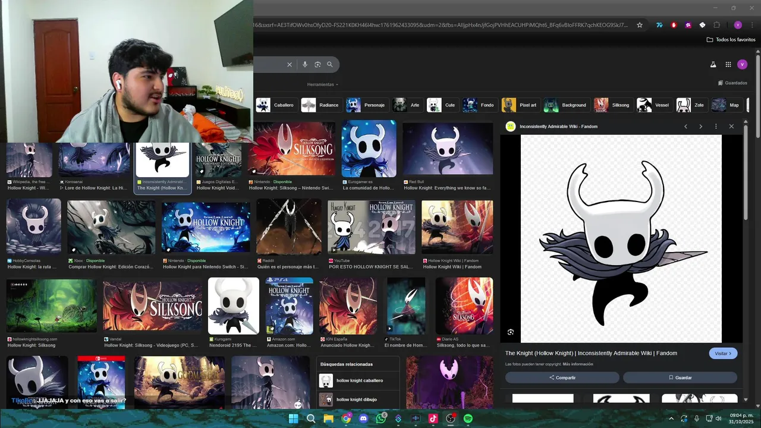This screenshot has height=428, width=761.
Task: Filter results by the Cute chip
Action: point(442,105)
